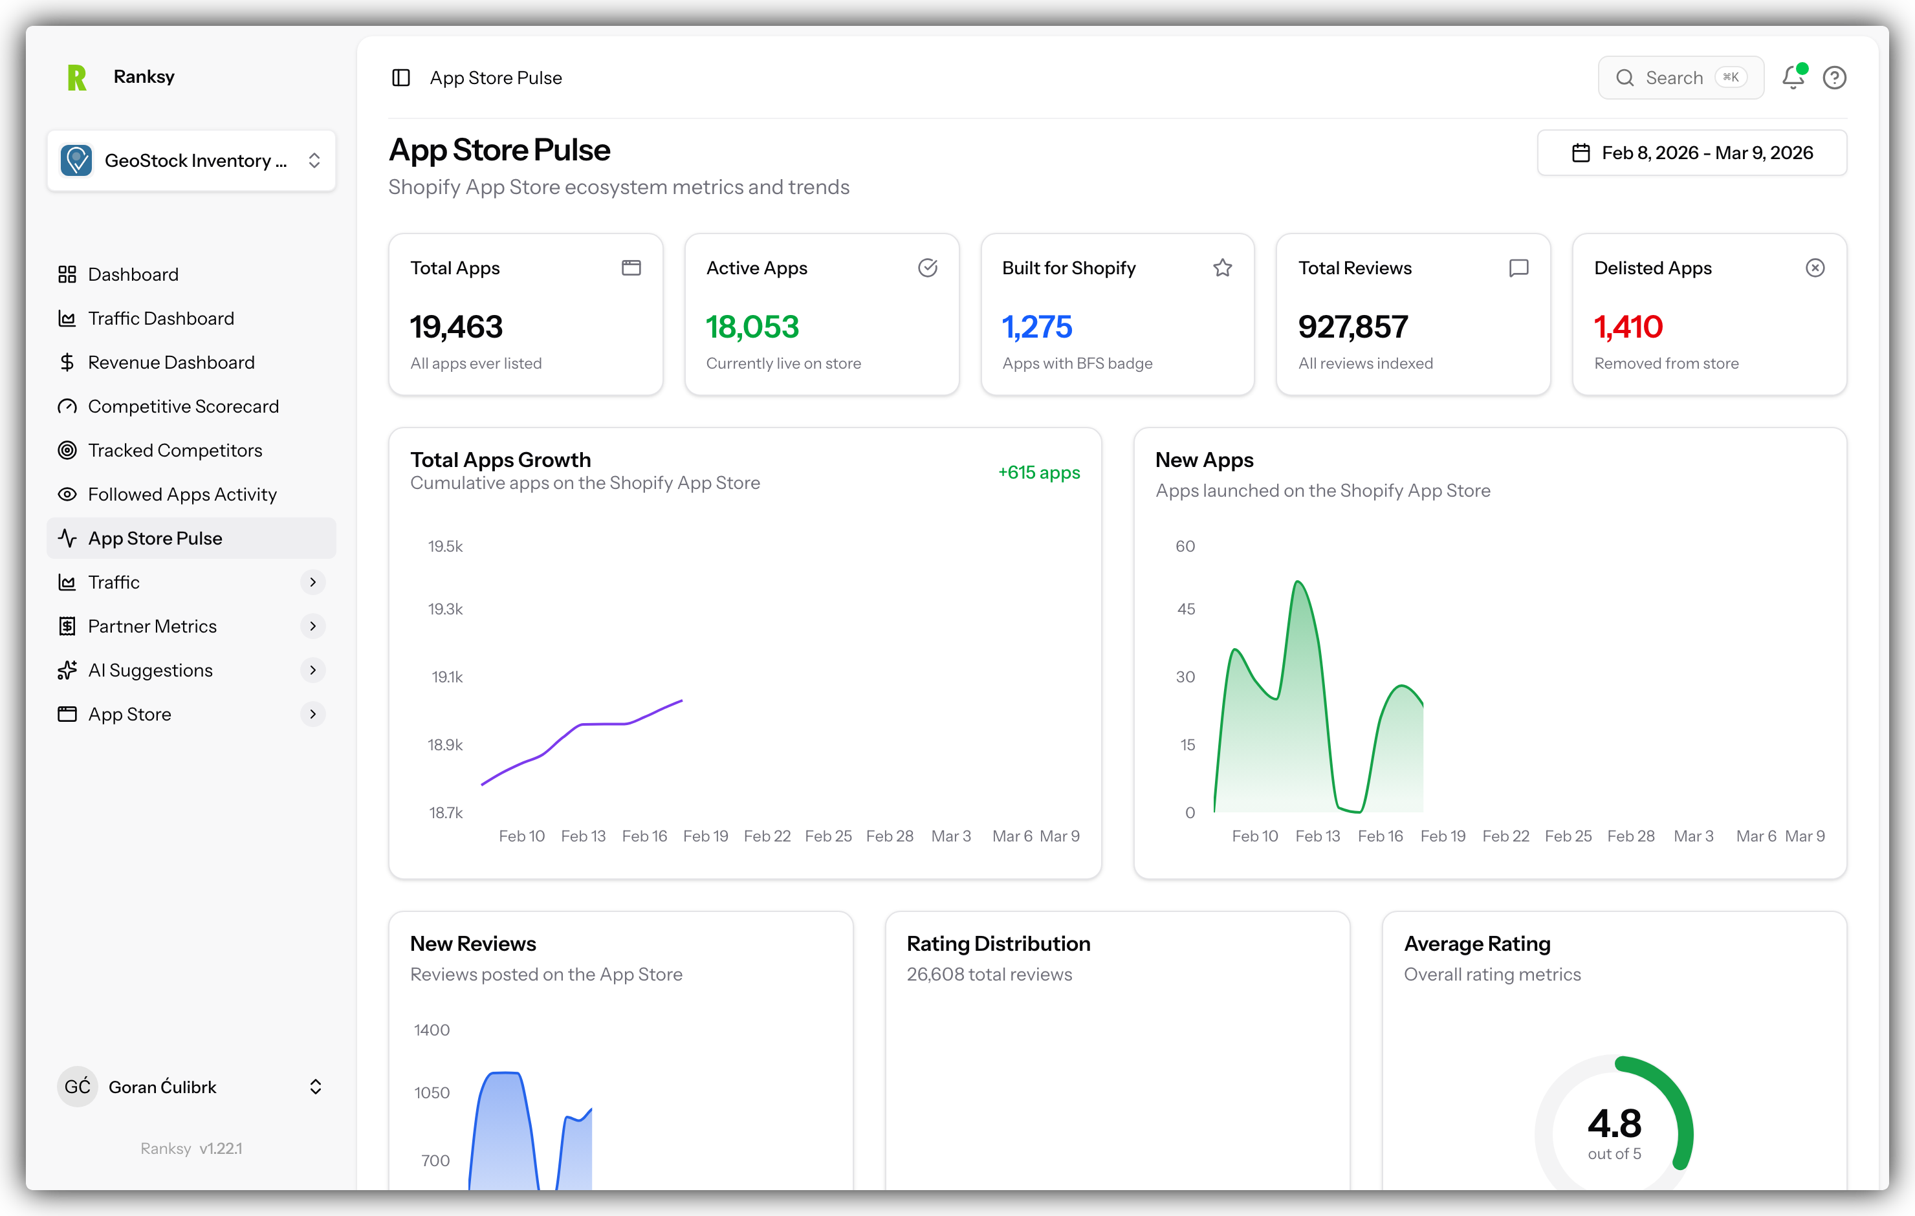Image resolution: width=1915 pixels, height=1216 pixels.
Task: Open the Goran Ćulibrk account menu
Action: [x=191, y=1087]
